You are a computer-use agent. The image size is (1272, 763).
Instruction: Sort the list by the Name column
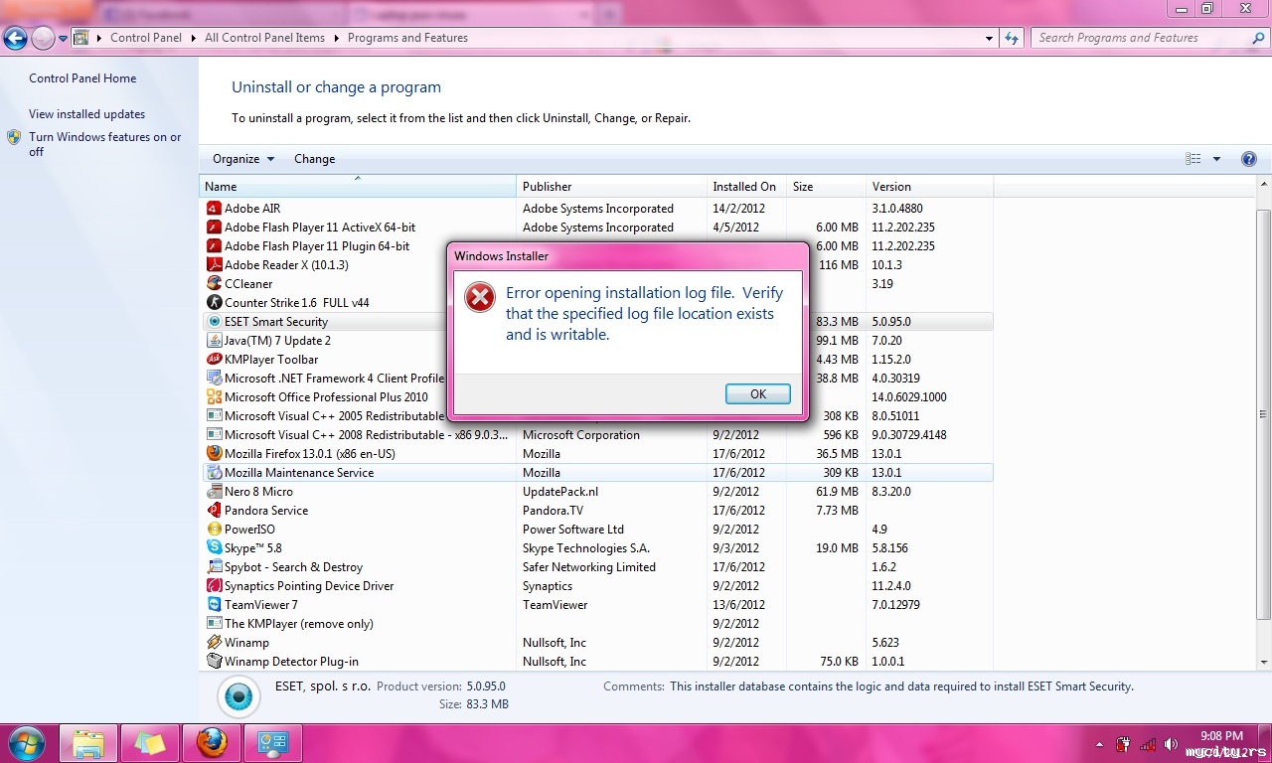tap(358, 187)
